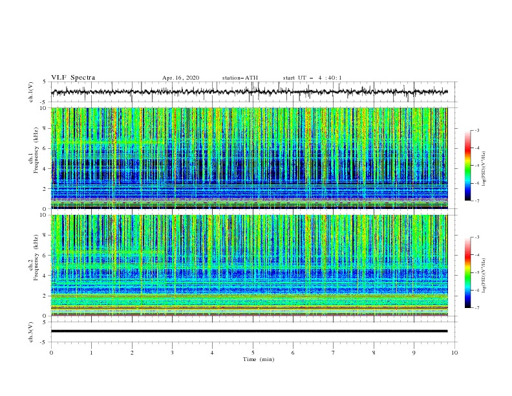Click the time axis tick label "2"
Image resolution: width=512 pixels, height=396 pixels.
coord(132,353)
